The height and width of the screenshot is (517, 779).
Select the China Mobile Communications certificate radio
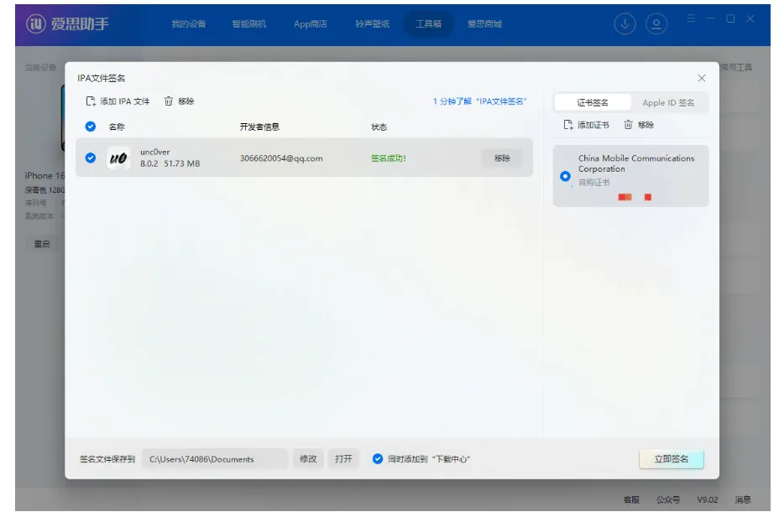pos(565,176)
